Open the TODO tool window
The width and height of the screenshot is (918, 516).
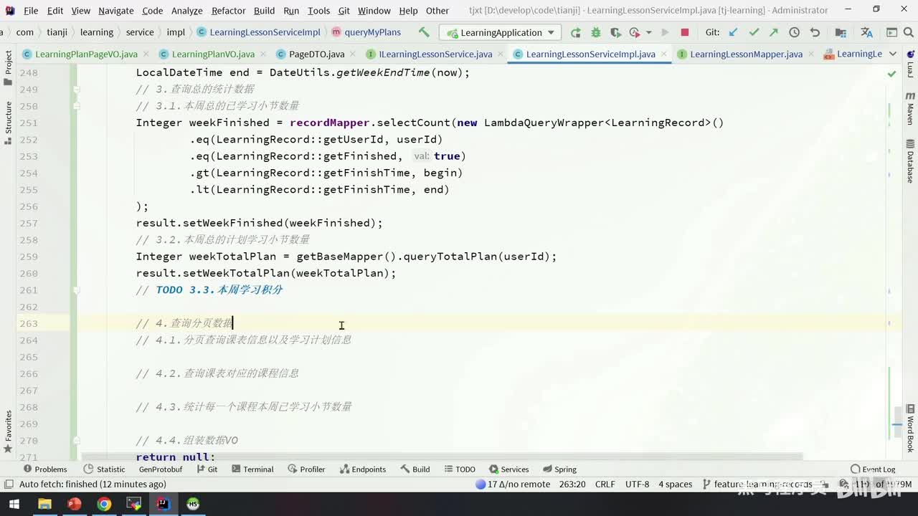[x=459, y=469]
